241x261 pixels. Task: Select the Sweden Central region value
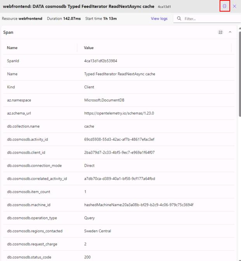pyautogui.click(x=97, y=231)
